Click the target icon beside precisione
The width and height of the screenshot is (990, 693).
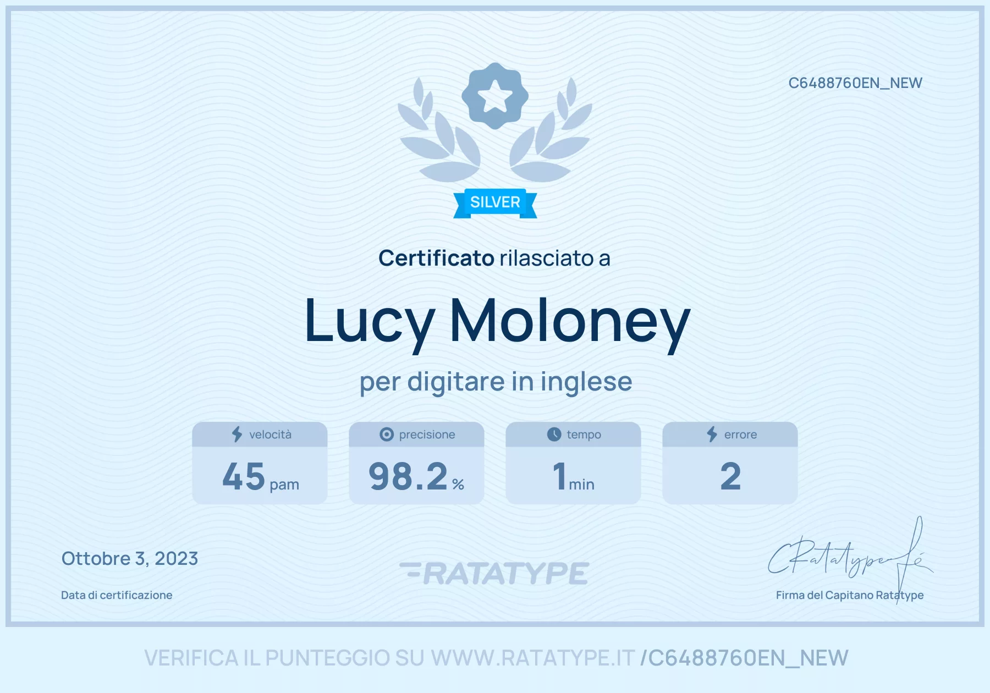(x=387, y=435)
